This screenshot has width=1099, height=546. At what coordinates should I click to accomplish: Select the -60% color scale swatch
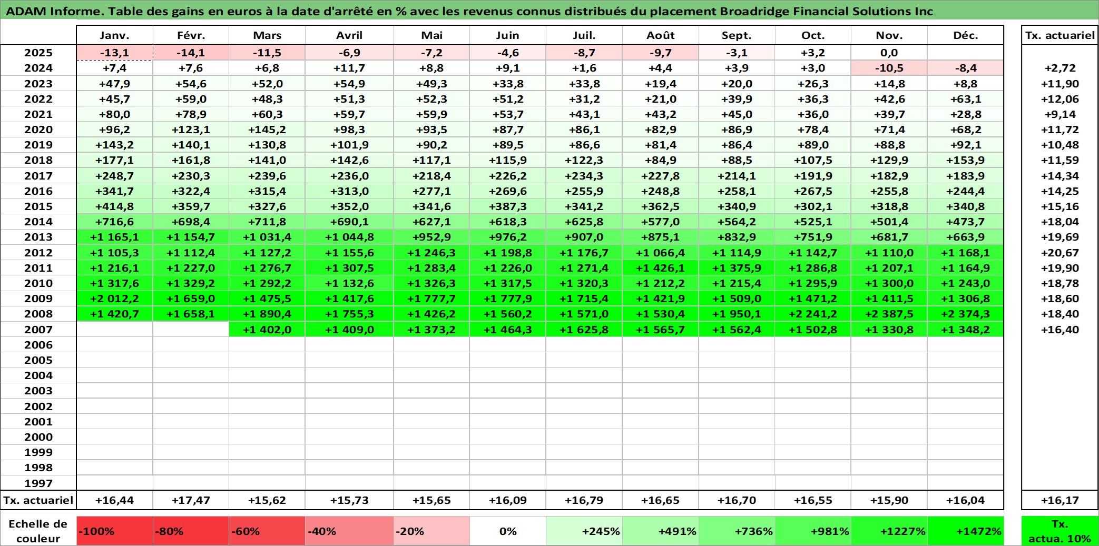coord(267,531)
